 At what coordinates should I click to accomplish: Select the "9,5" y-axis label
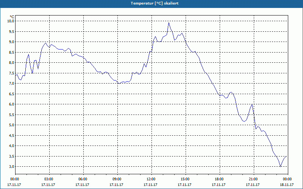(11, 31)
